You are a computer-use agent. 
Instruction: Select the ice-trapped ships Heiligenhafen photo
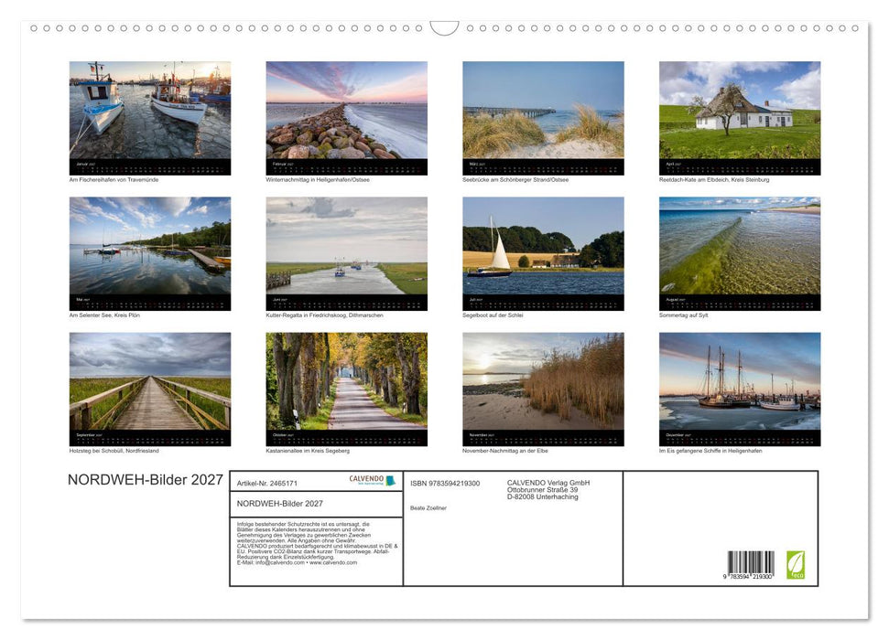[740, 381]
